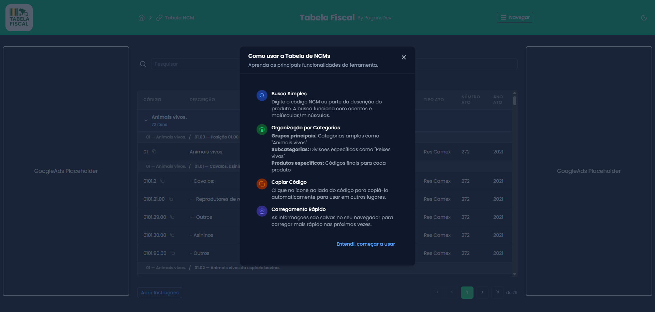Click the home icon in breadcrumb
Viewport: 655px width, 312px height.
(x=142, y=18)
